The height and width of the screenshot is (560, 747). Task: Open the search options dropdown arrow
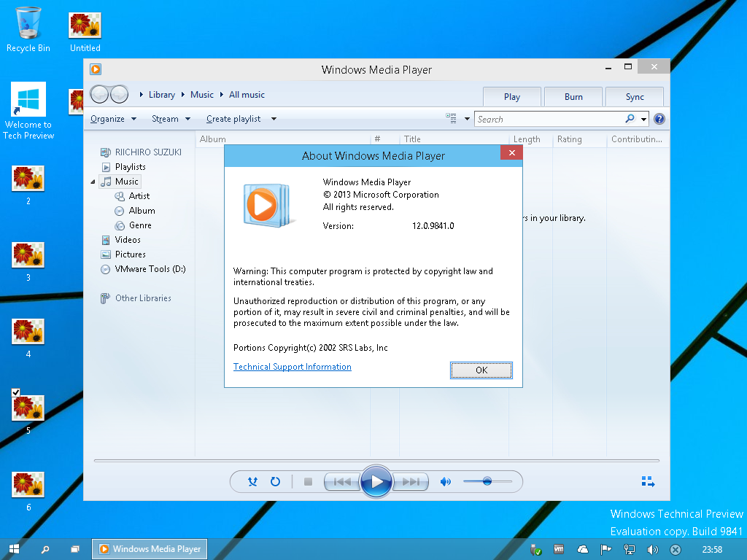pos(643,119)
